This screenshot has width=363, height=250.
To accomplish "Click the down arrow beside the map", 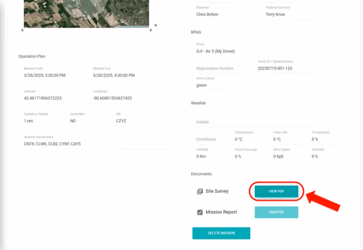I will pos(156,25).
